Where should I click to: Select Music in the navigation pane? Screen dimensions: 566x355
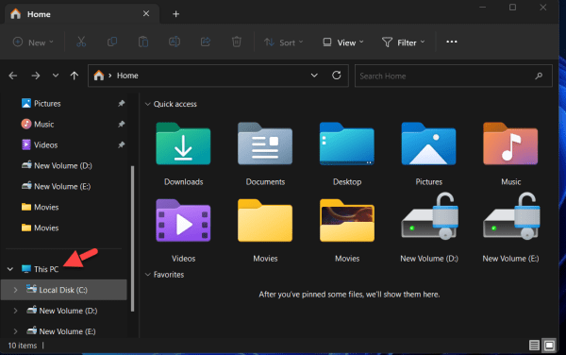(43, 124)
